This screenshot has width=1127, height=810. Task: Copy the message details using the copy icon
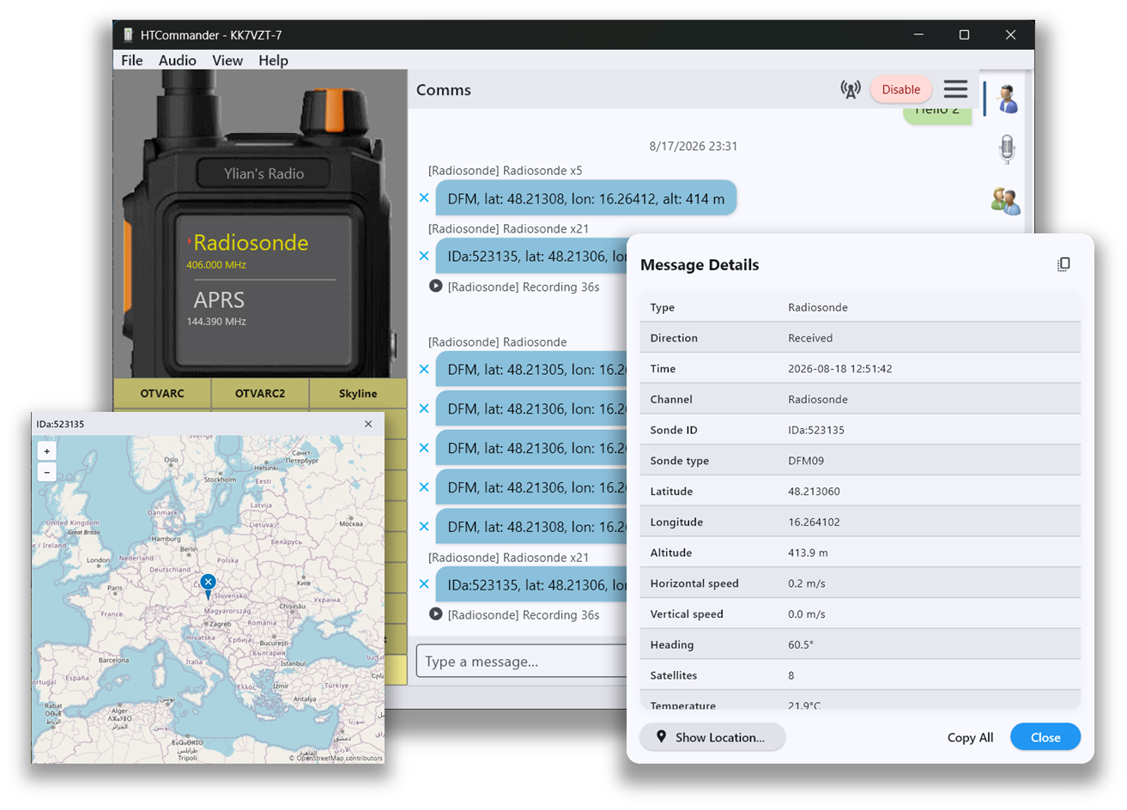point(1063,264)
